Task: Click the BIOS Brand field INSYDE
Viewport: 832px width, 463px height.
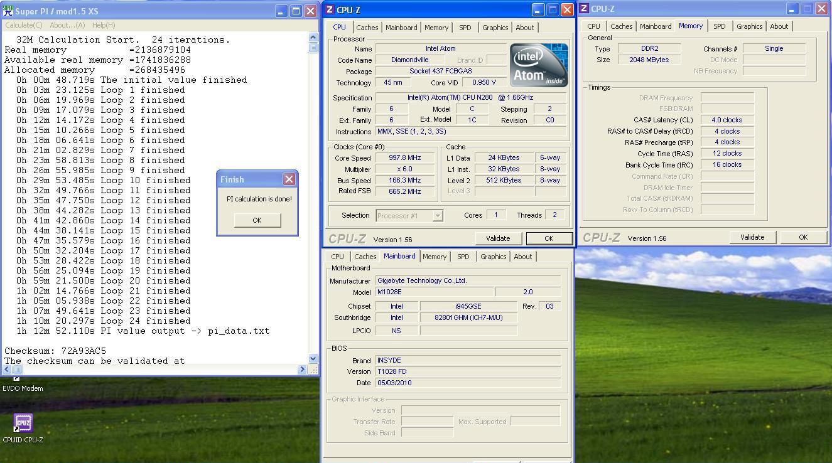Action: (x=468, y=360)
